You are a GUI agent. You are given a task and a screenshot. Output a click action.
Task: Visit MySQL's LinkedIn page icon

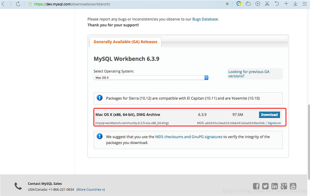(275, 186)
